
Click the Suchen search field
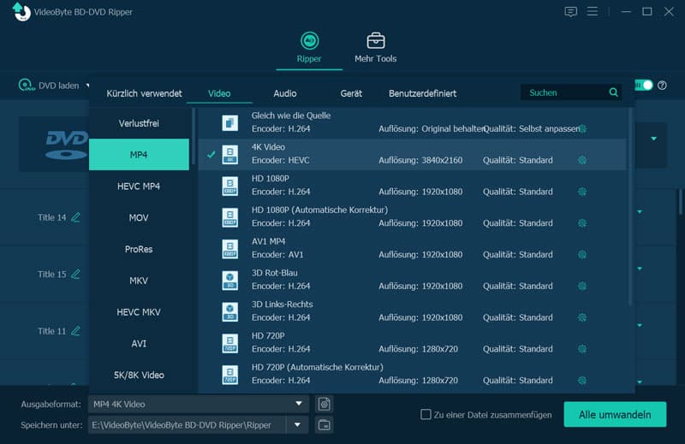[x=563, y=92]
